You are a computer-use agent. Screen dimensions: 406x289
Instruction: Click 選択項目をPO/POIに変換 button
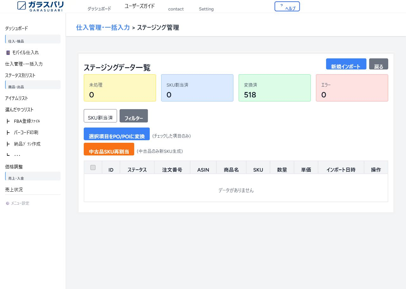116,134
